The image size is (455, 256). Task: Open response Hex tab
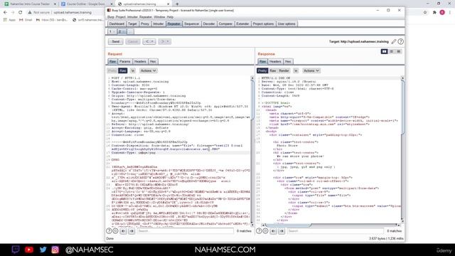tap(288, 62)
